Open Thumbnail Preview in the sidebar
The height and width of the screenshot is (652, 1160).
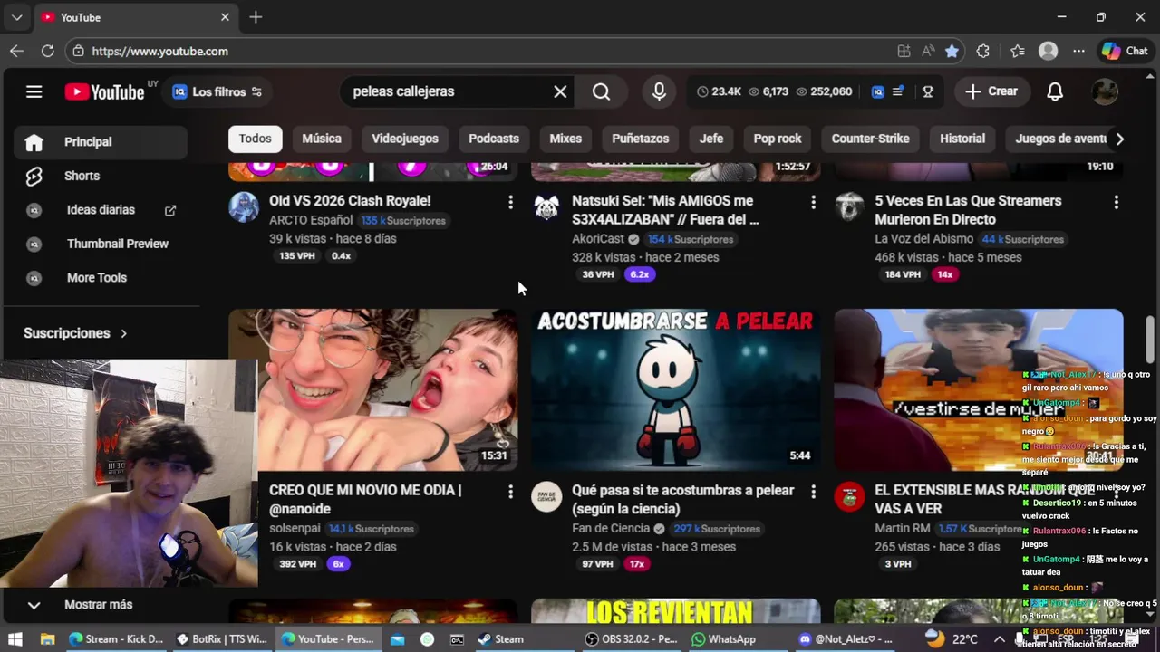101,244
